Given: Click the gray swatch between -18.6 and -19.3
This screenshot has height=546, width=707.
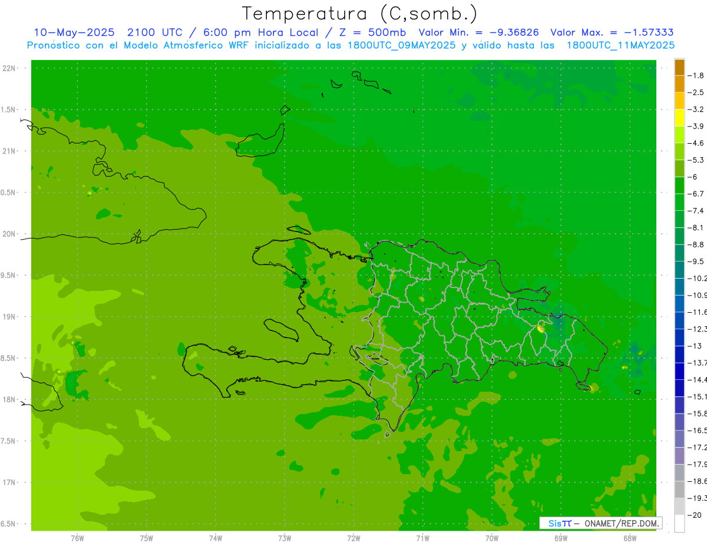Looking at the screenshot, I should click(679, 489).
